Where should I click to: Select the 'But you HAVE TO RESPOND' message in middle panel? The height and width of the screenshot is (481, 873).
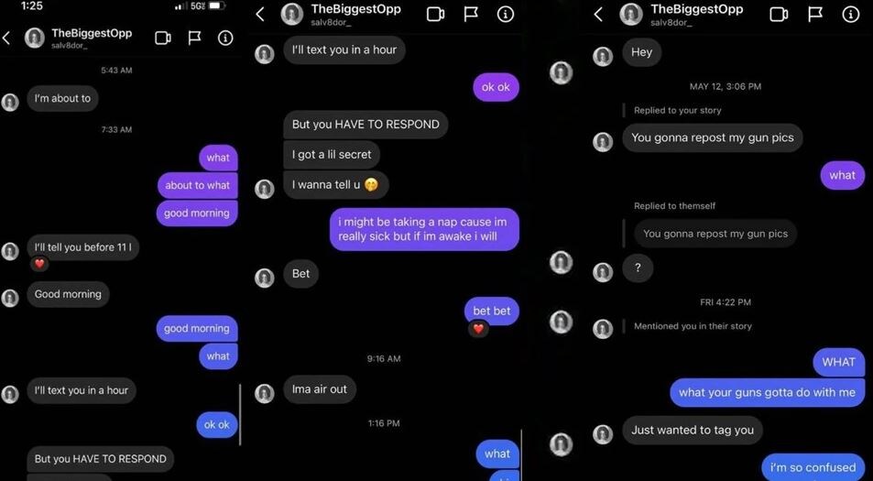point(366,125)
